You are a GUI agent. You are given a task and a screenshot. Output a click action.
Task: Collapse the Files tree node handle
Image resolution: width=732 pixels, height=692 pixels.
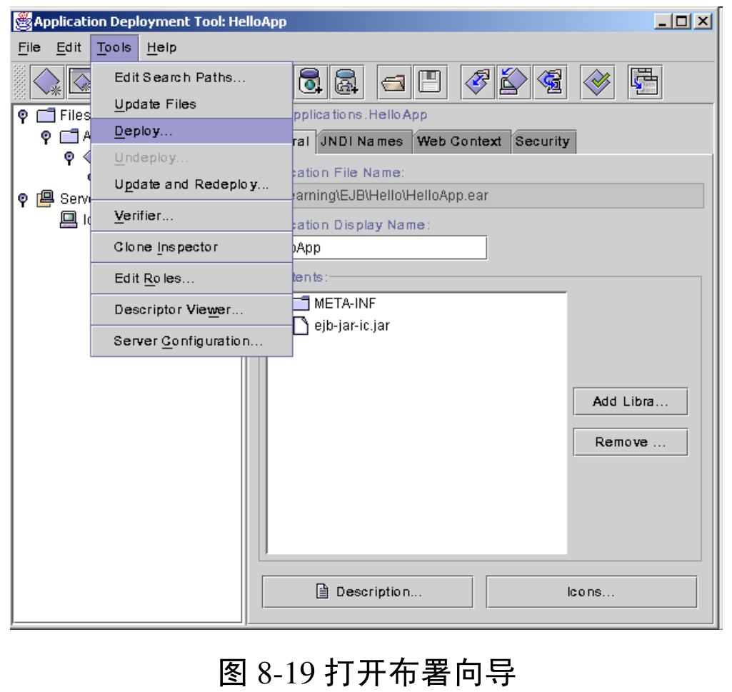[22, 116]
